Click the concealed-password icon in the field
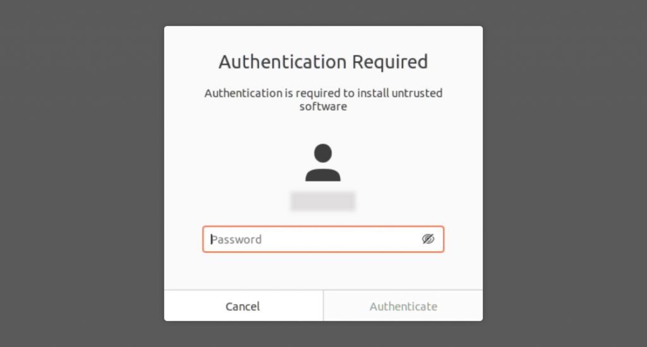This screenshot has width=647, height=347. (428, 239)
